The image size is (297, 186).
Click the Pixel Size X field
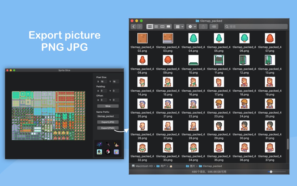tap(103, 81)
